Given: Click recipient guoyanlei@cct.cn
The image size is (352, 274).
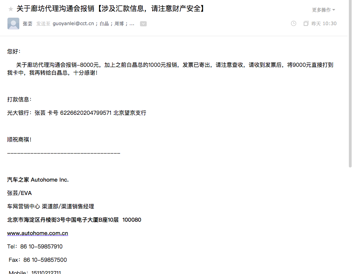Looking at the screenshot, I should pyautogui.click(x=73, y=24).
